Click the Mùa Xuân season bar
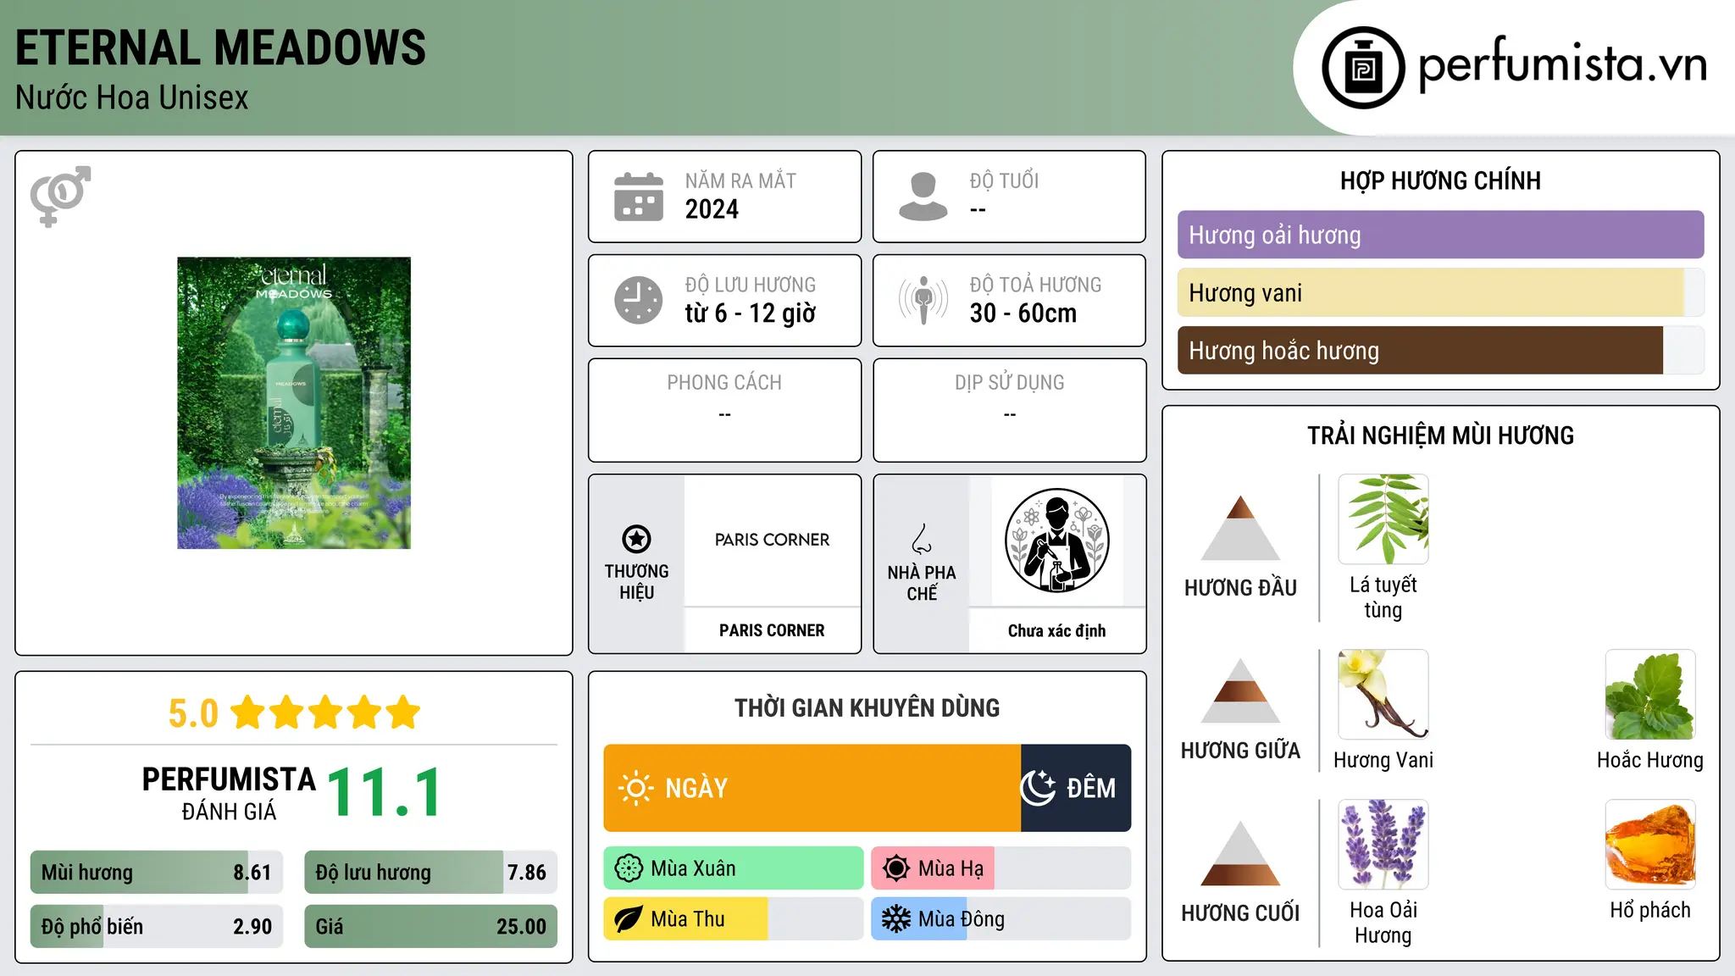 (734, 868)
